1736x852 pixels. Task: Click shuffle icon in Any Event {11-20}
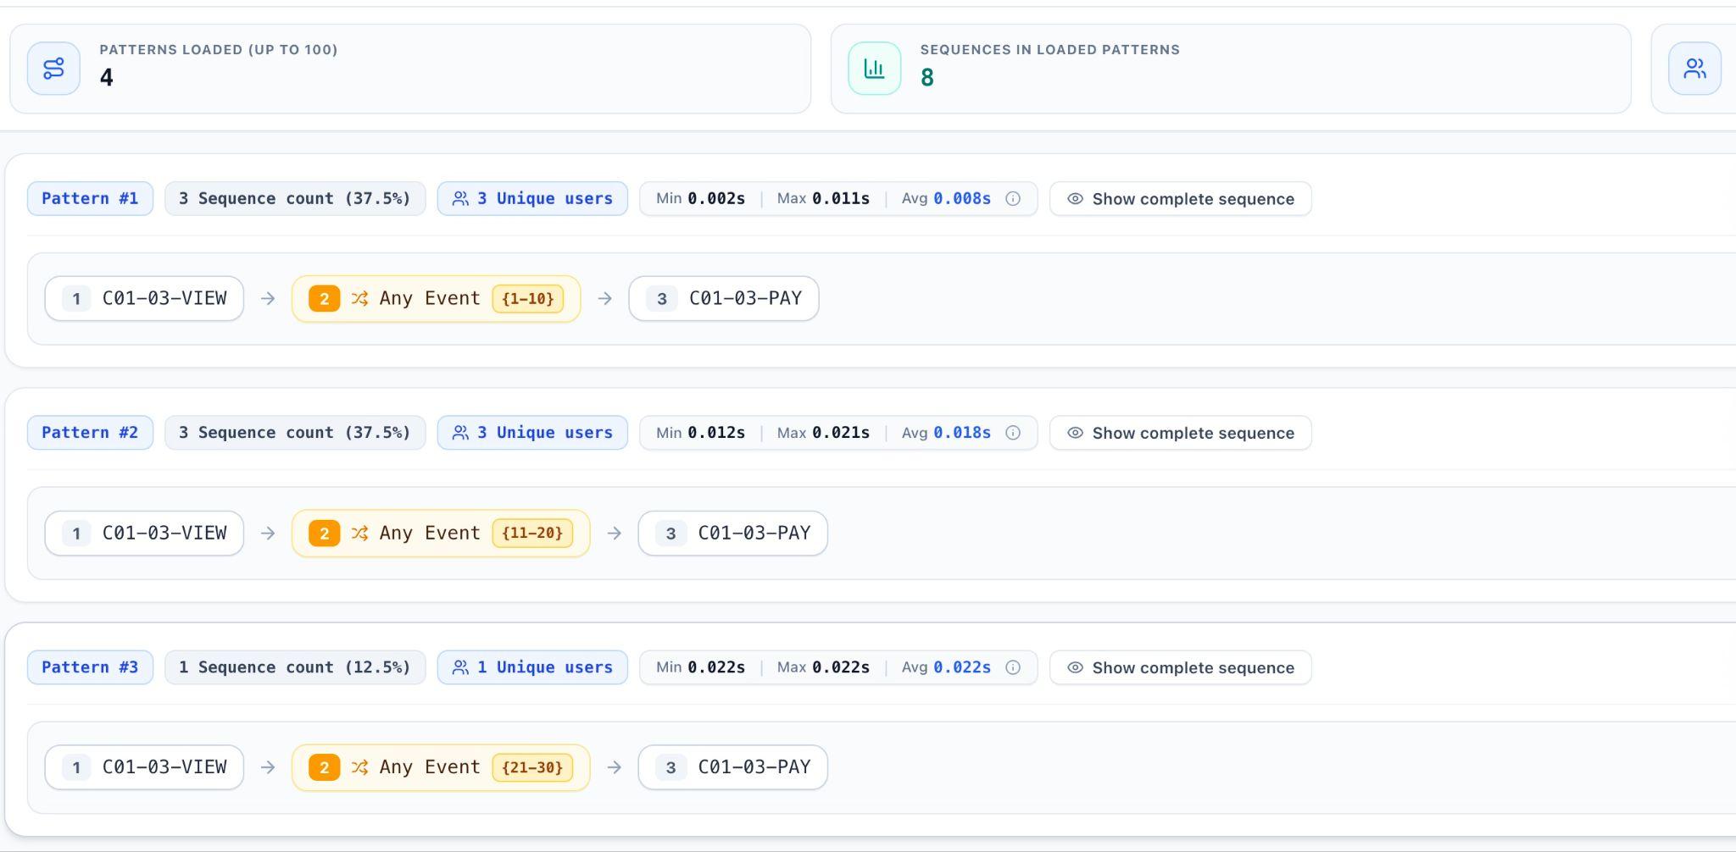pyautogui.click(x=359, y=534)
